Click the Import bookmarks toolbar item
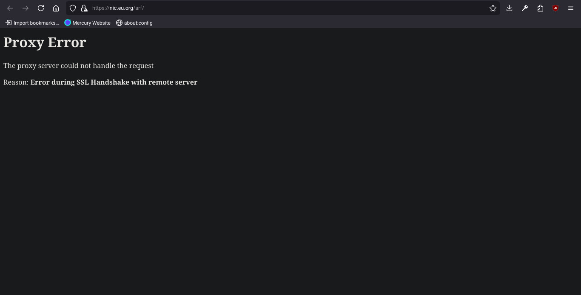The image size is (581, 295). pyautogui.click(x=32, y=23)
